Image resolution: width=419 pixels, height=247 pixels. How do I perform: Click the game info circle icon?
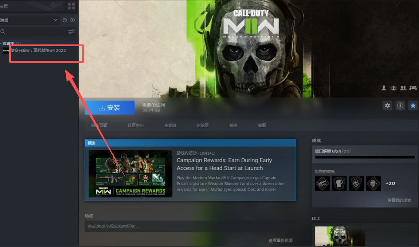point(400,105)
